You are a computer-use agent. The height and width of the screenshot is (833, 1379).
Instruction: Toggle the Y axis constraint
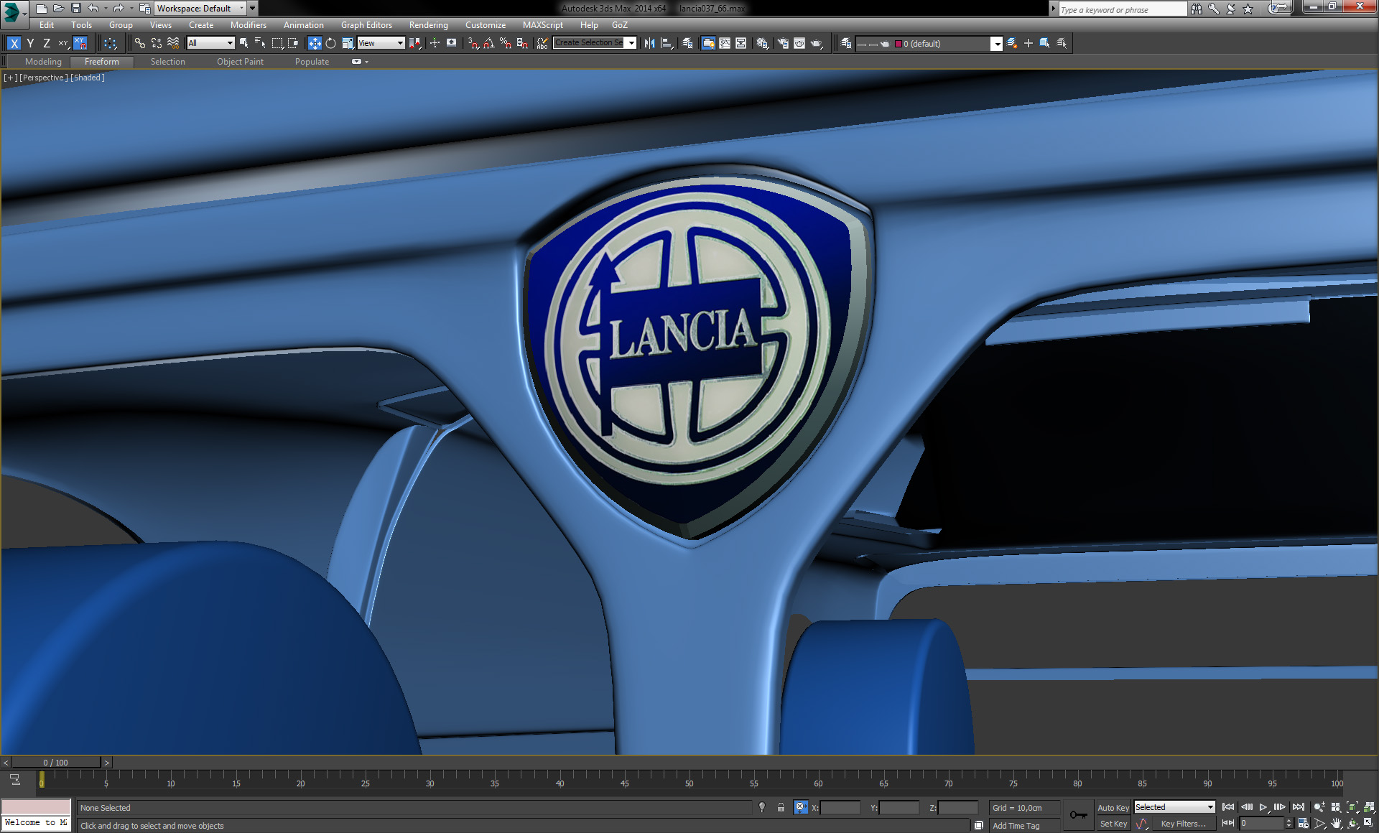point(30,43)
